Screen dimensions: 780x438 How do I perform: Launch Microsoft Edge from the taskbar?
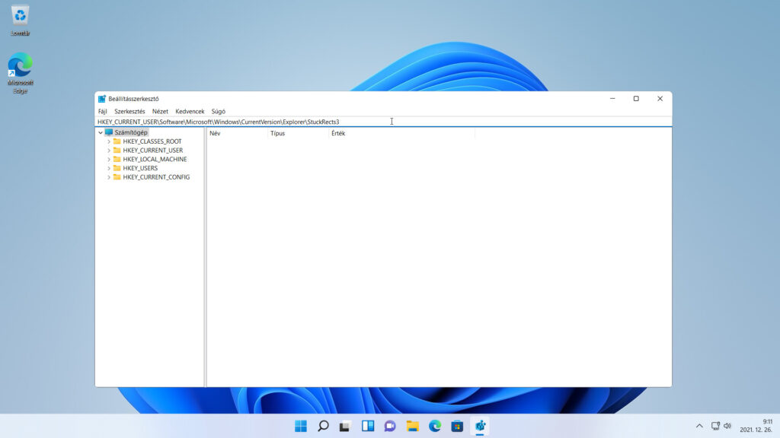pyautogui.click(x=435, y=426)
